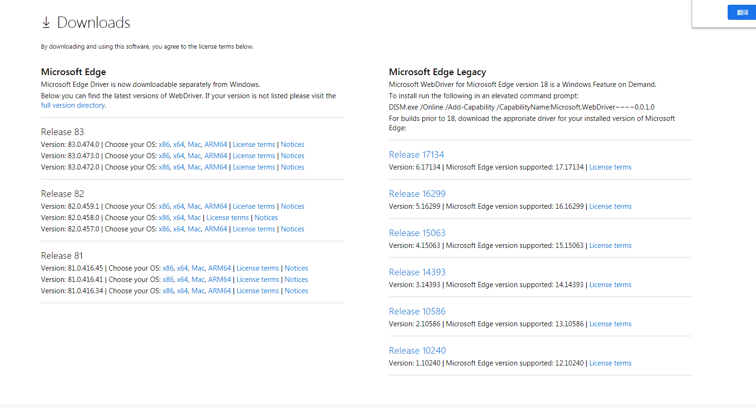Open License terms for version 82.0.457.0
The height and width of the screenshot is (408, 756).
click(x=254, y=229)
